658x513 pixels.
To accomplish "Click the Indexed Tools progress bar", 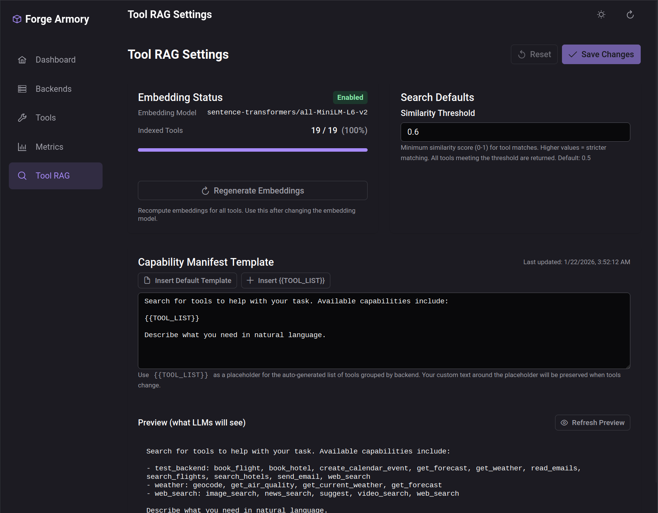I will point(252,150).
